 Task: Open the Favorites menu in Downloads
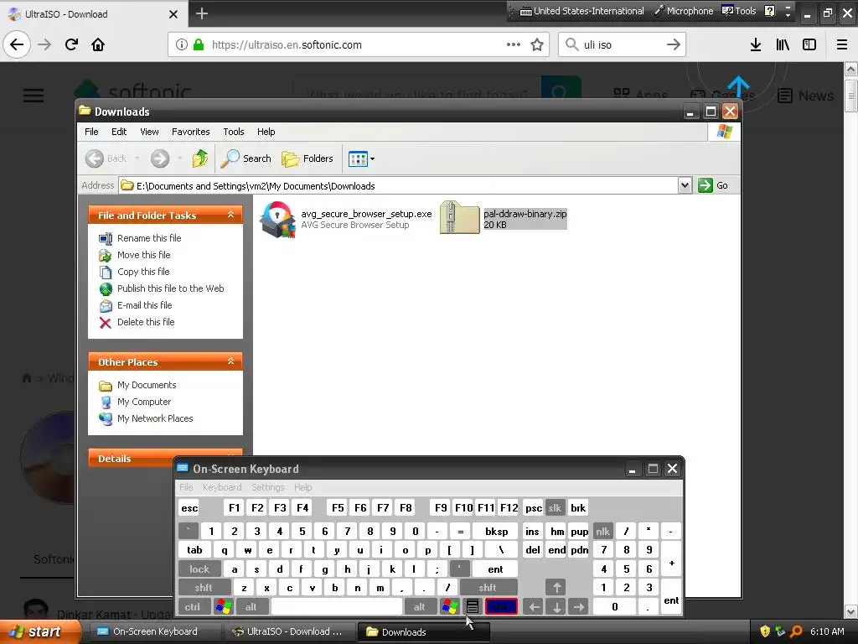pos(190,132)
